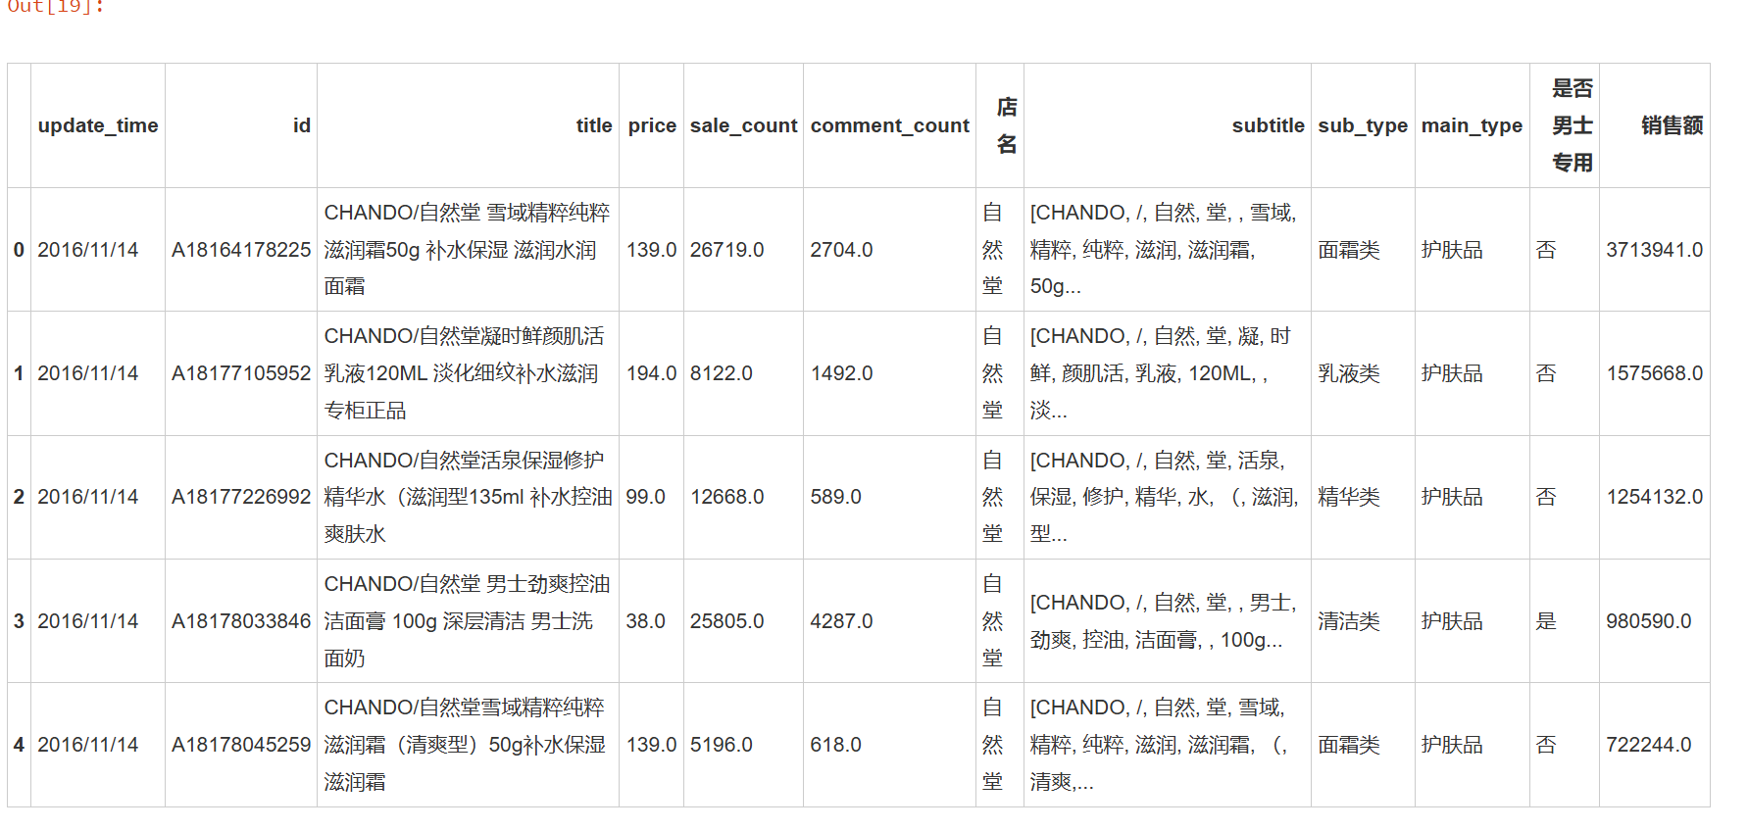Click the price column header
The width and height of the screenshot is (1748, 830).
click(652, 125)
